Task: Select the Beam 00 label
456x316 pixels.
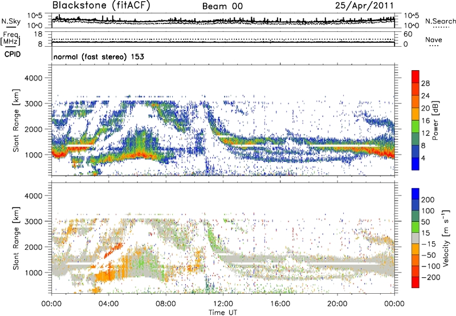Action: coord(222,6)
